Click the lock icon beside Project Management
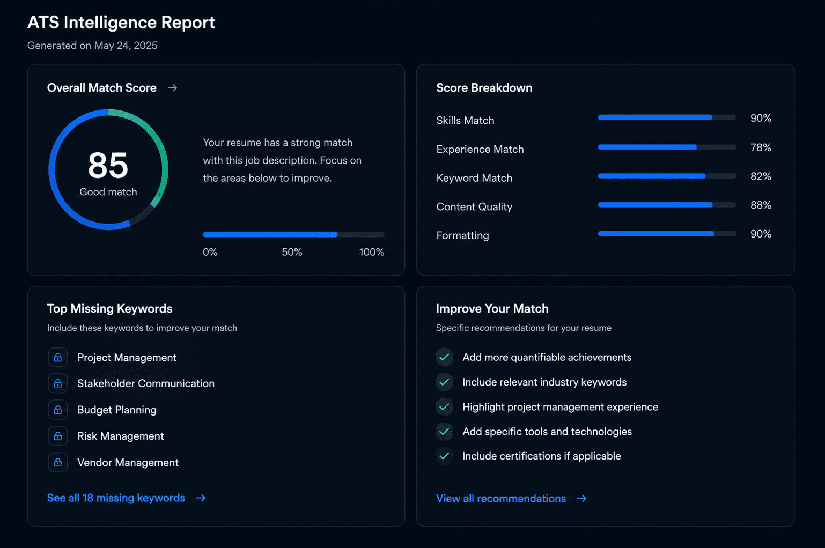The height and width of the screenshot is (548, 825). [58, 358]
